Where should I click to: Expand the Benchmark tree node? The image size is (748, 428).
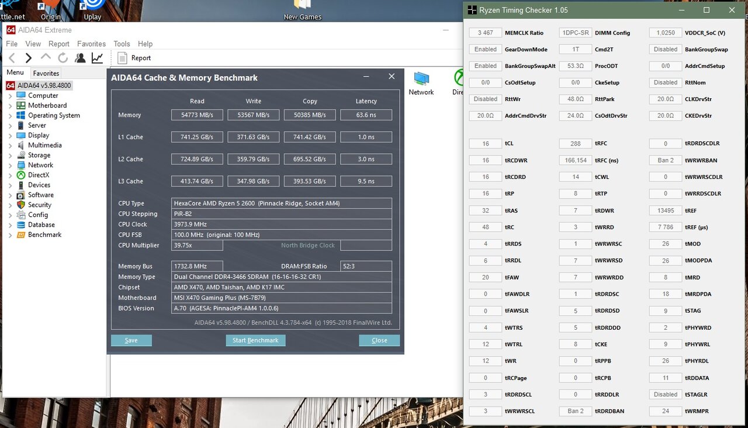pos(10,234)
